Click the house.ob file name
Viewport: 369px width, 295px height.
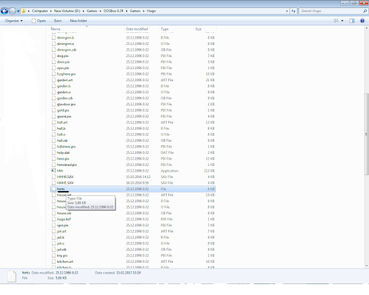64,213
